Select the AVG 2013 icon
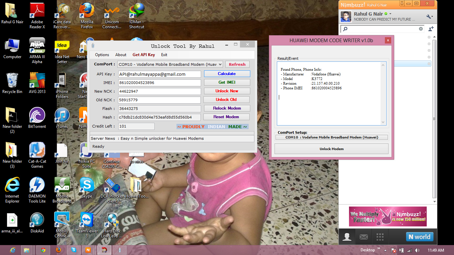Viewport: 454px width, 255px height. tap(37, 83)
